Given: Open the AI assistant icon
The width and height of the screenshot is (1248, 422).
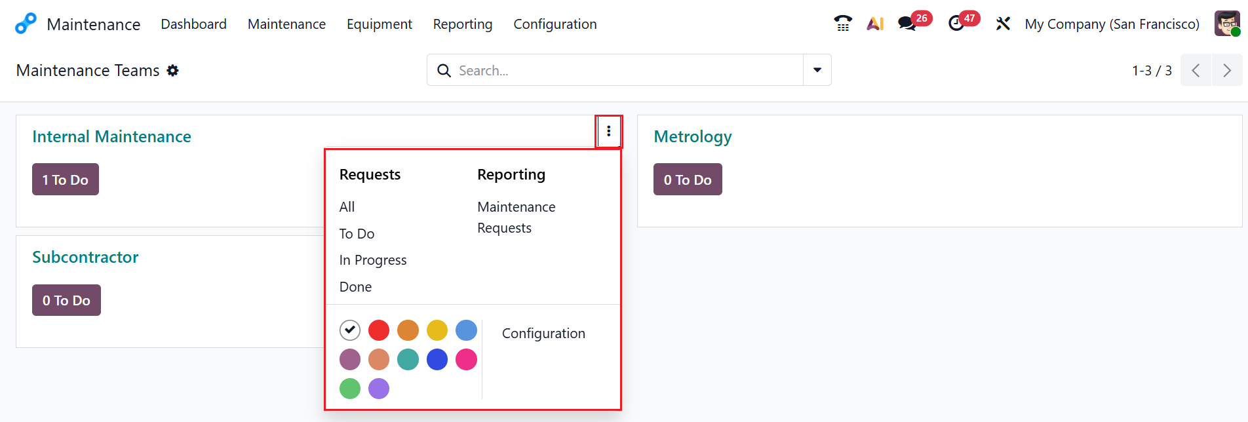Looking at the screenshot, I should point(875,24).
